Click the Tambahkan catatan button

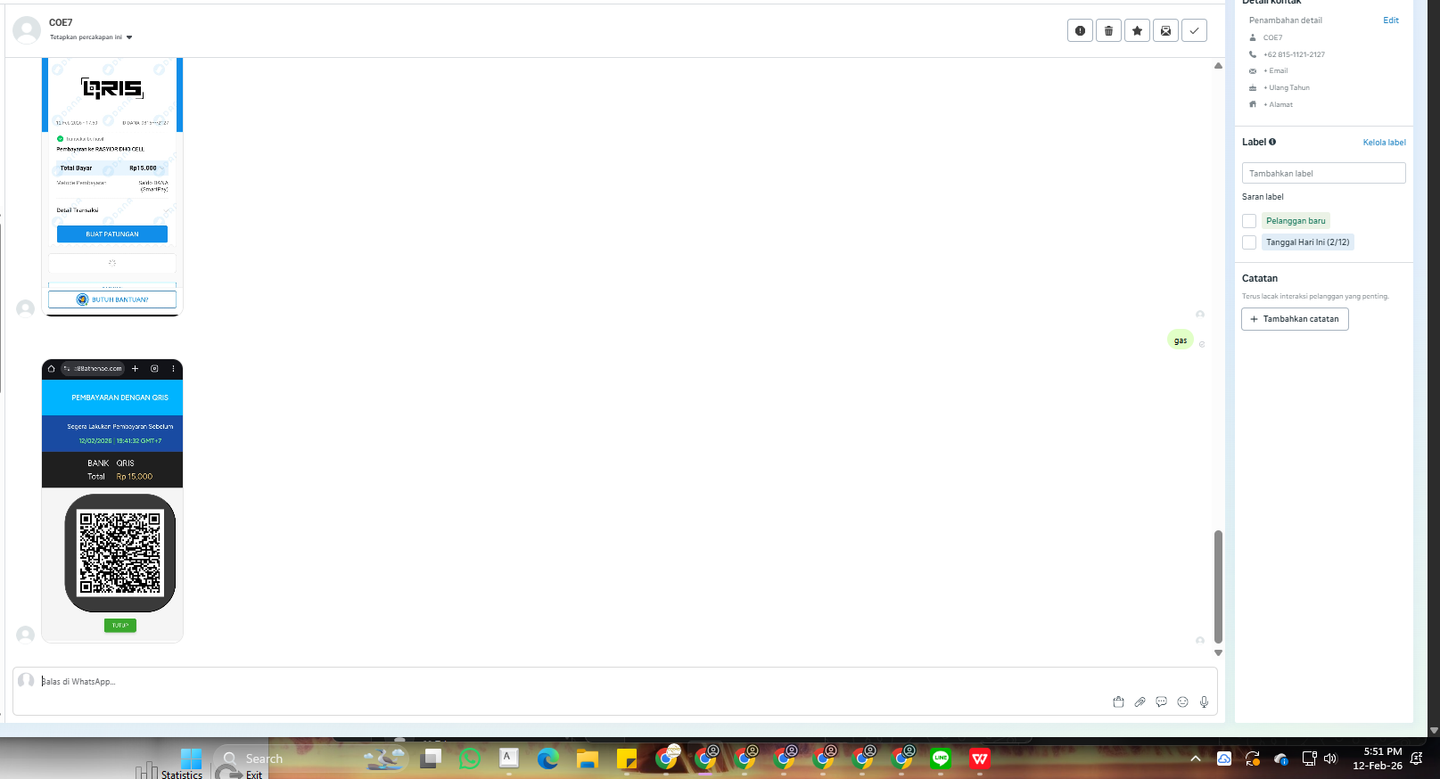point(1295,319)
